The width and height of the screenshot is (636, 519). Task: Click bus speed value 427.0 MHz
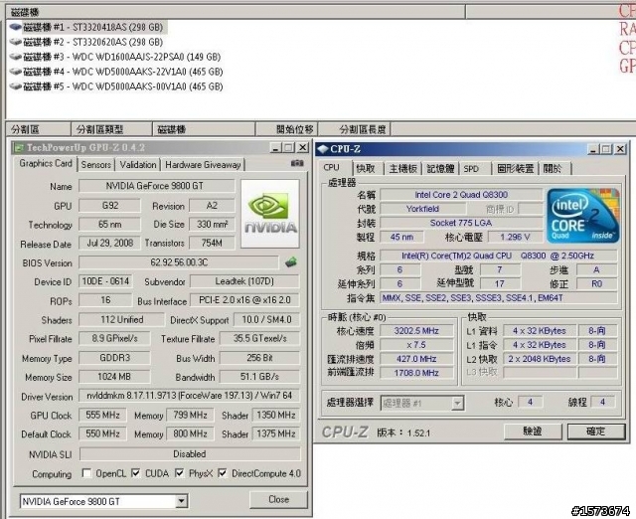pos(416,359)
